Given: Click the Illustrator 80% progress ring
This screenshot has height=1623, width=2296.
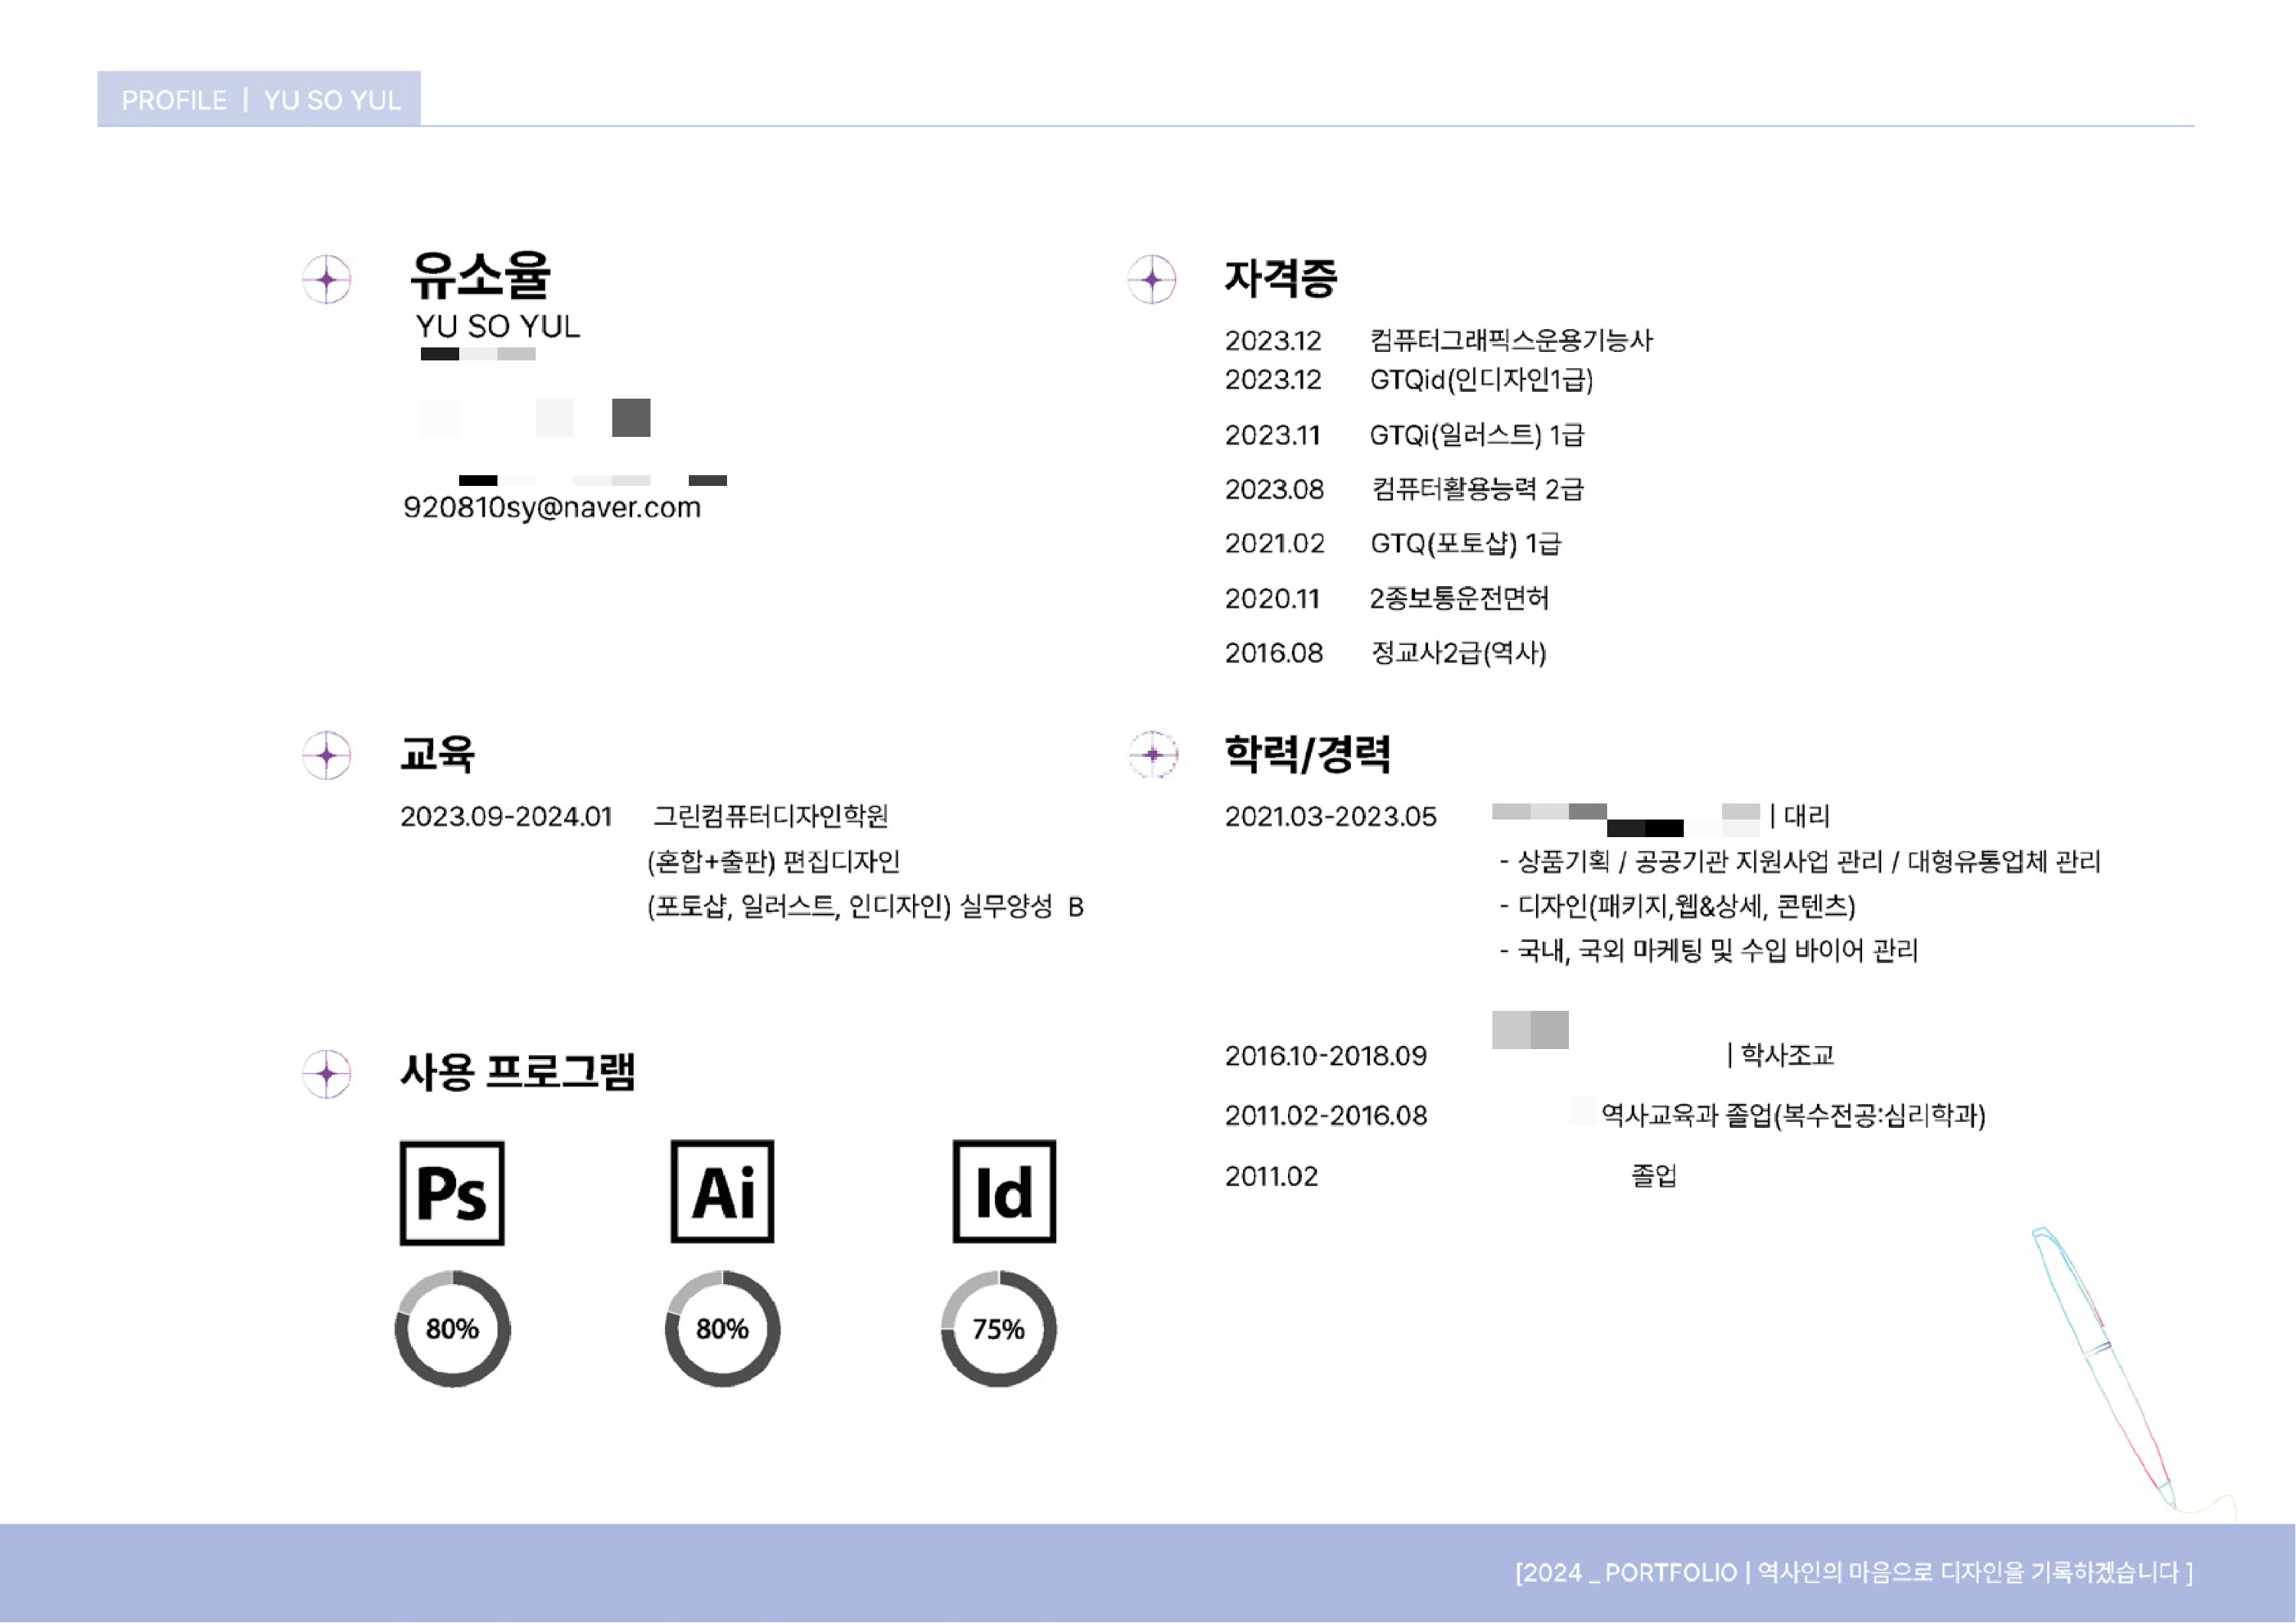Looking at the screenshot, I should point(722,1329).
